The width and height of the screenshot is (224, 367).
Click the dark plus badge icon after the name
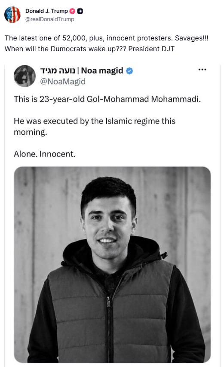[x=80, y=11]
